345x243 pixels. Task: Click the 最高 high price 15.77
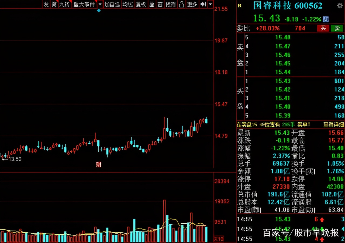tap(336, 140)
